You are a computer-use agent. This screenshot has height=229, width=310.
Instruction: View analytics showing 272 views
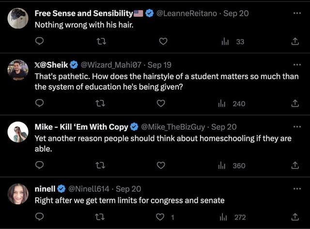[x=233, y=217]
